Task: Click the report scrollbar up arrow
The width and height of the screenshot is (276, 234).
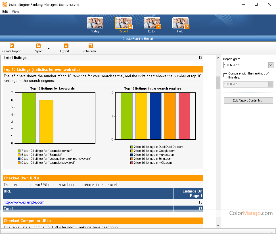Action: [218, 58]
